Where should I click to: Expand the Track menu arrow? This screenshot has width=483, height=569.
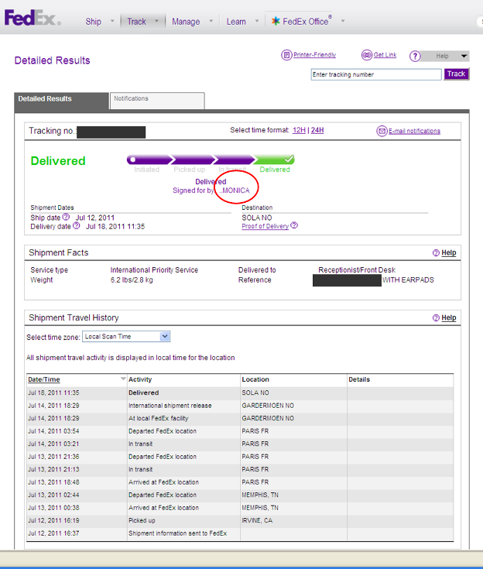156,21
